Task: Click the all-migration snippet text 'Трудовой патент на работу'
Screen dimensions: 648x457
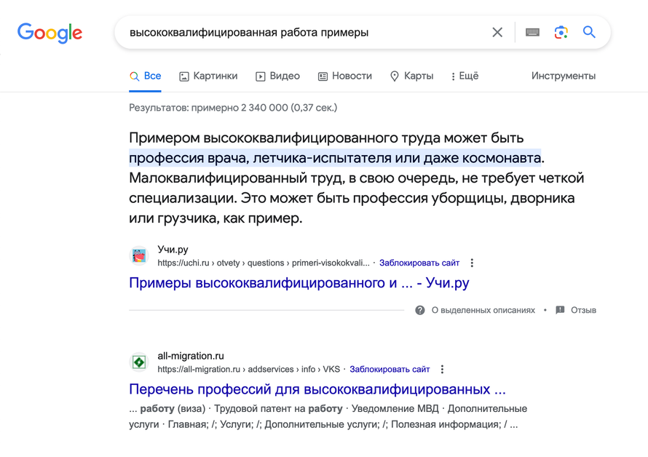Action: [278, 409]
